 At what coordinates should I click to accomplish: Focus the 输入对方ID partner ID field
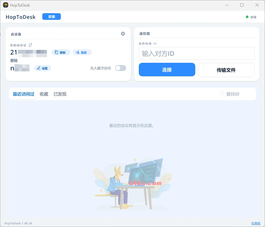(197, 54)
